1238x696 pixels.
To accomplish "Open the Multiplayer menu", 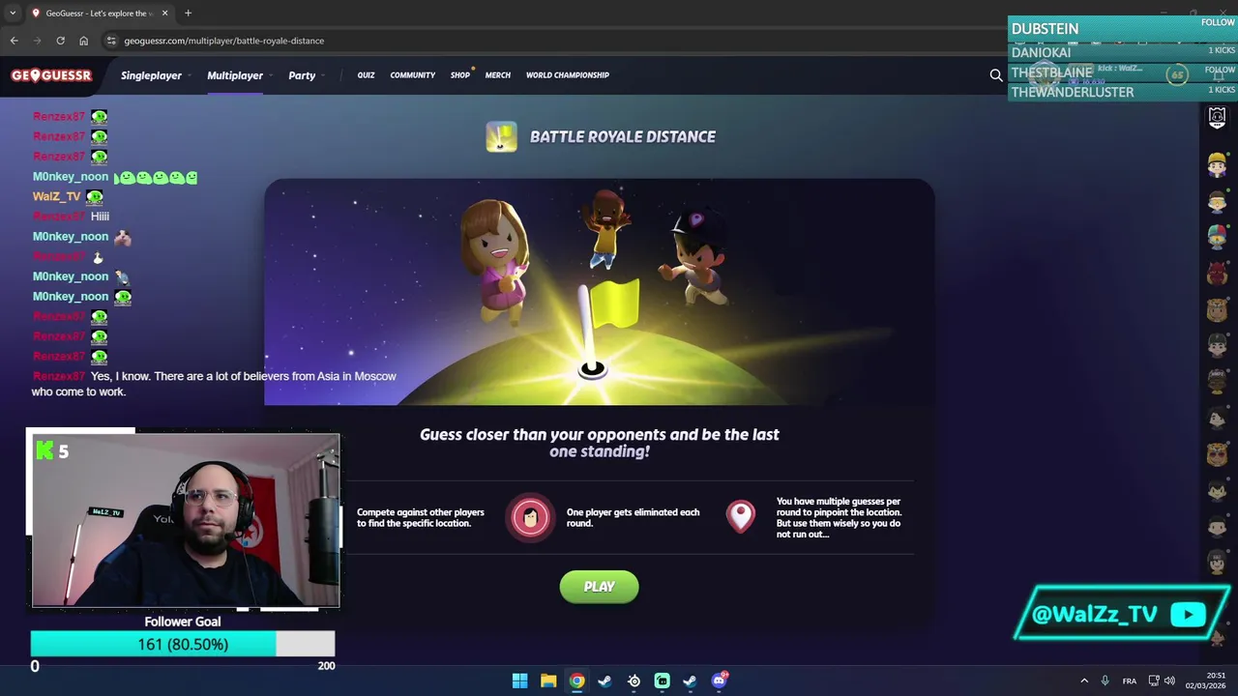I will tap(235, 75).
